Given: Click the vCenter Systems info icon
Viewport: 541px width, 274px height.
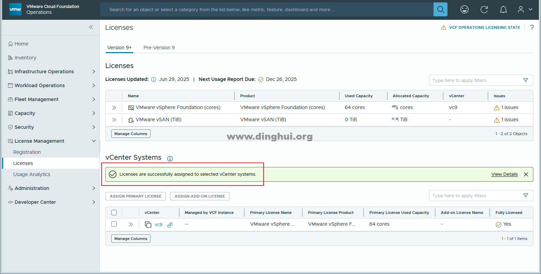Looking at the screenshot, I should (170, 159).
